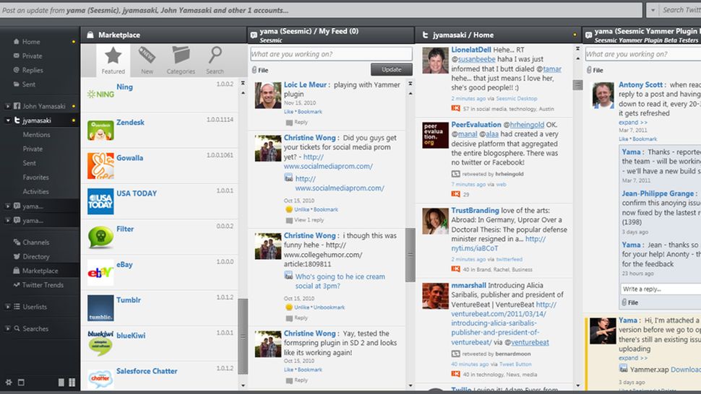Screen dimensions: 701x394
Task: Open the top Sent item in sidebar
Action: [29, 84]
